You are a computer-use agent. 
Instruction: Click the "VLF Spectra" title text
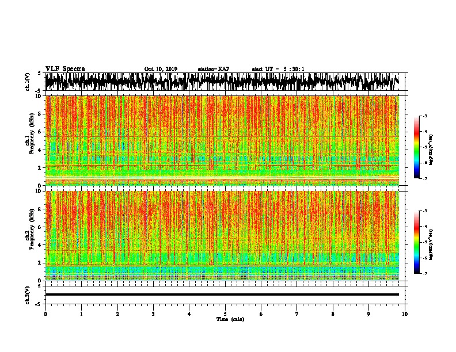click(65, 69)
